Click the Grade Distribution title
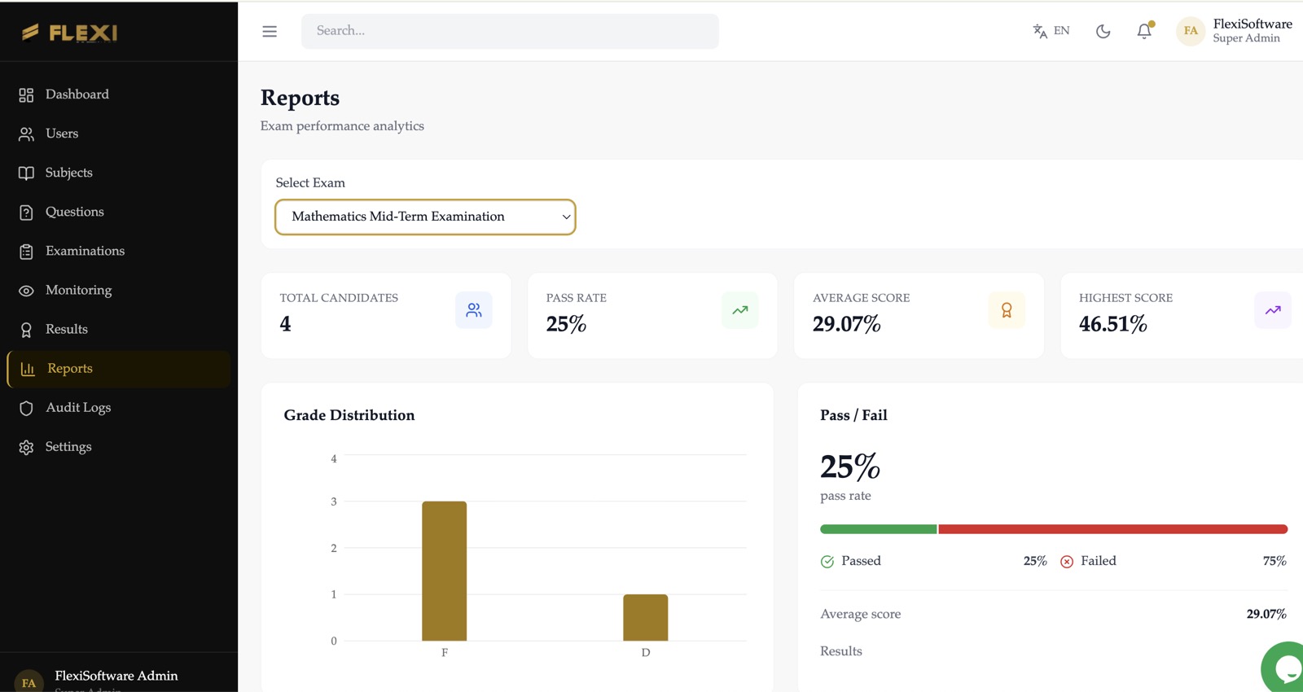 [349, 415]
